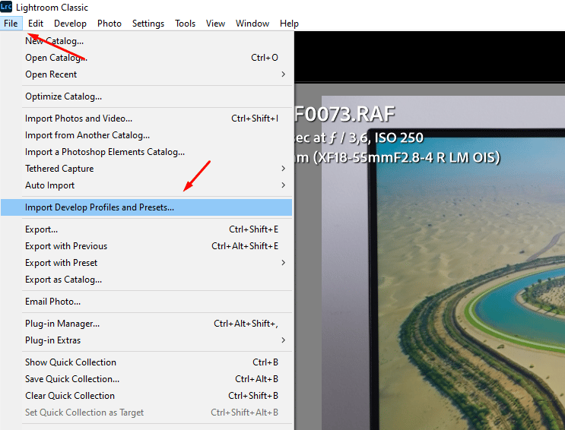Expand the Plug-in Extras submenu

point(146,340)
